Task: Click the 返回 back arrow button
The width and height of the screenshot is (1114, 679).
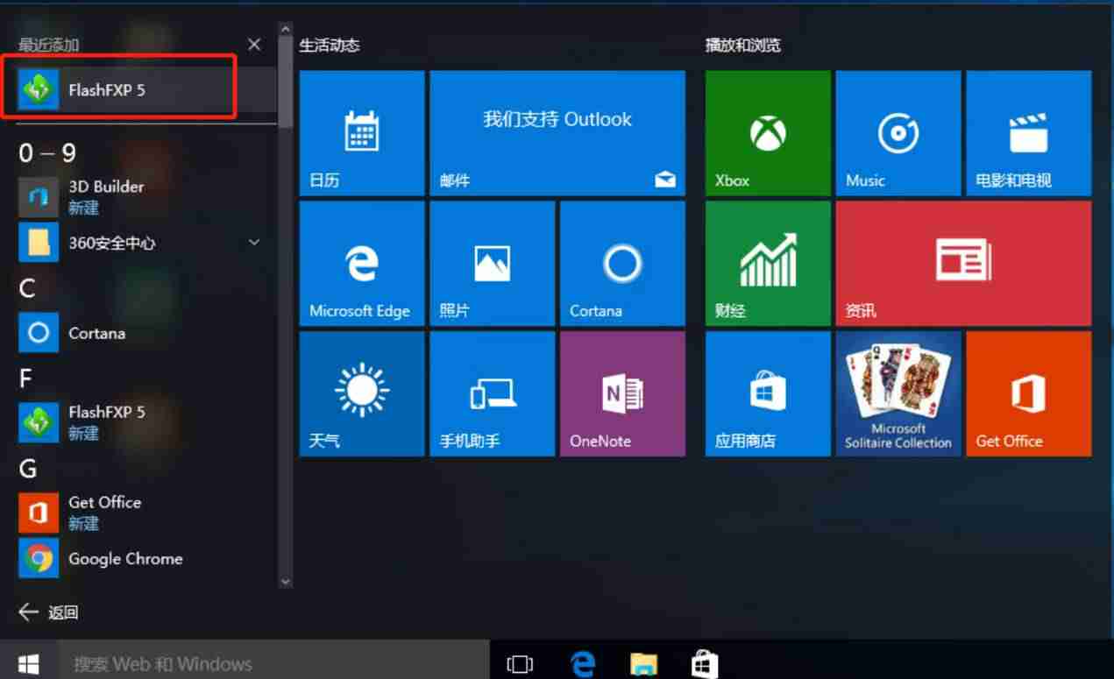Action: coord(49,612)
